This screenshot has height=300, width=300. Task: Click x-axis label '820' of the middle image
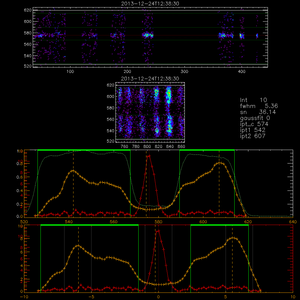tap(159, 147)
